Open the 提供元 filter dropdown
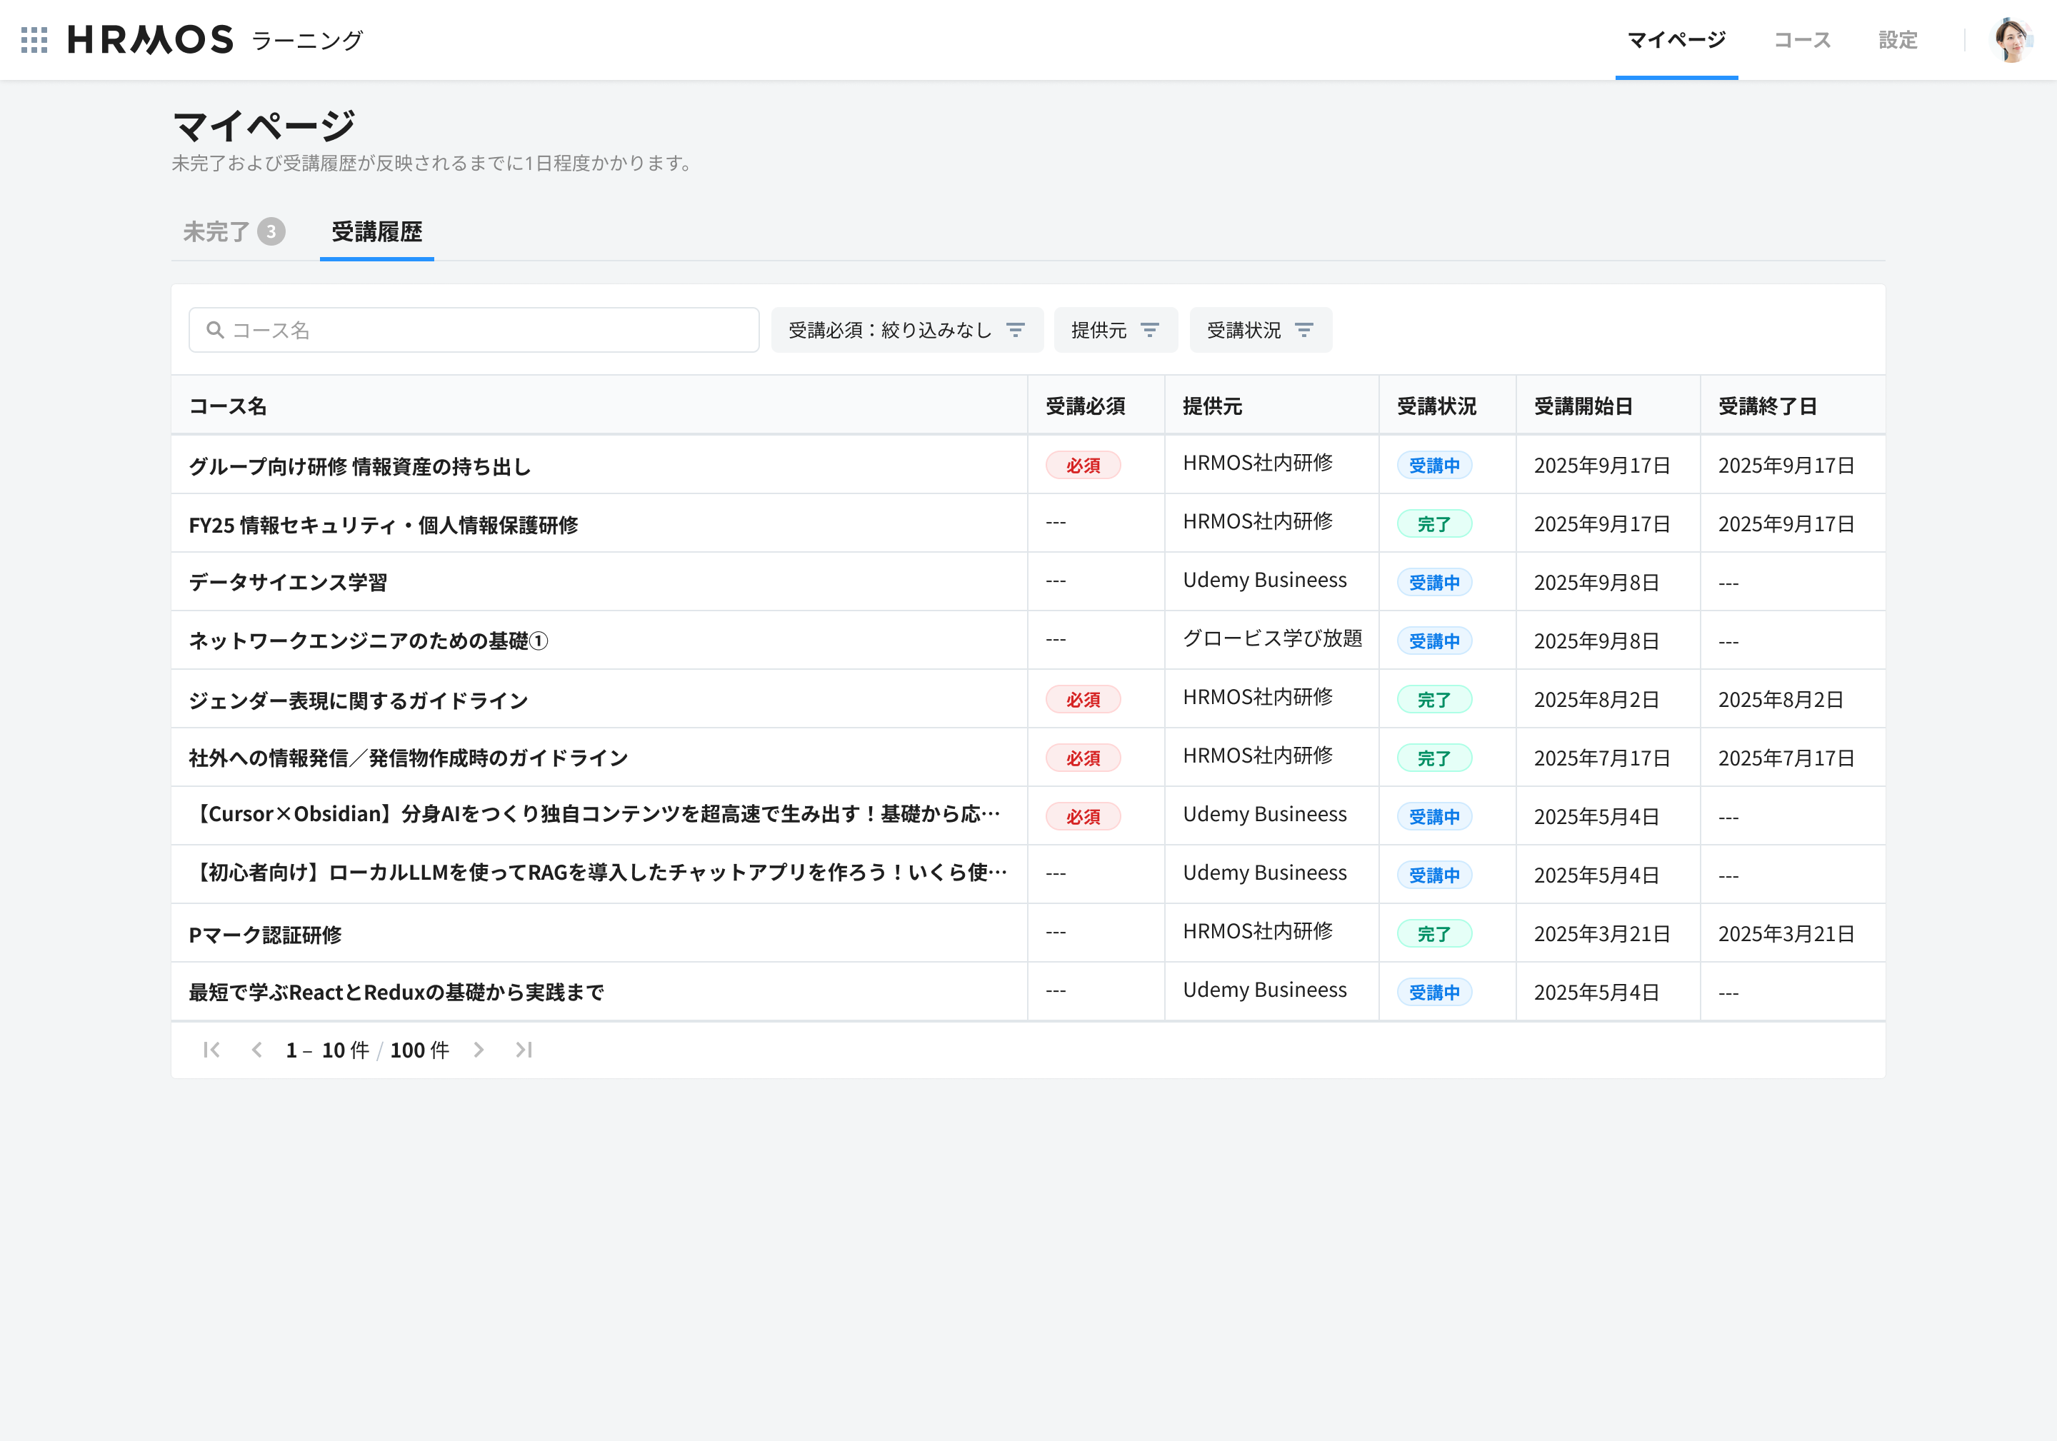 1116,330
